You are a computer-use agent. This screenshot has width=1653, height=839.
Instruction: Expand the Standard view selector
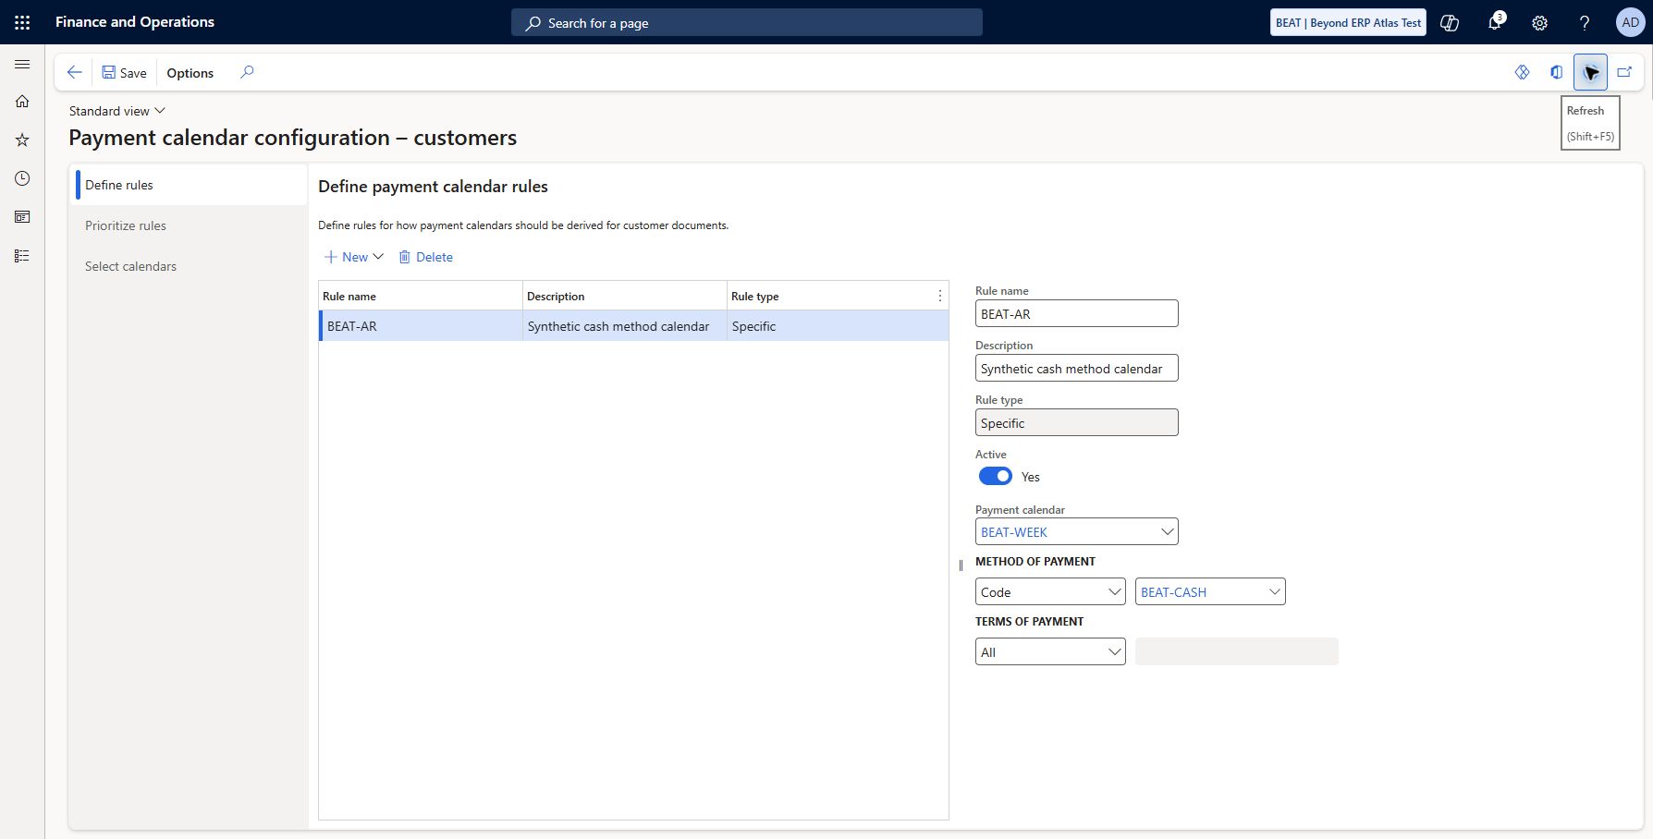(117, 111)
